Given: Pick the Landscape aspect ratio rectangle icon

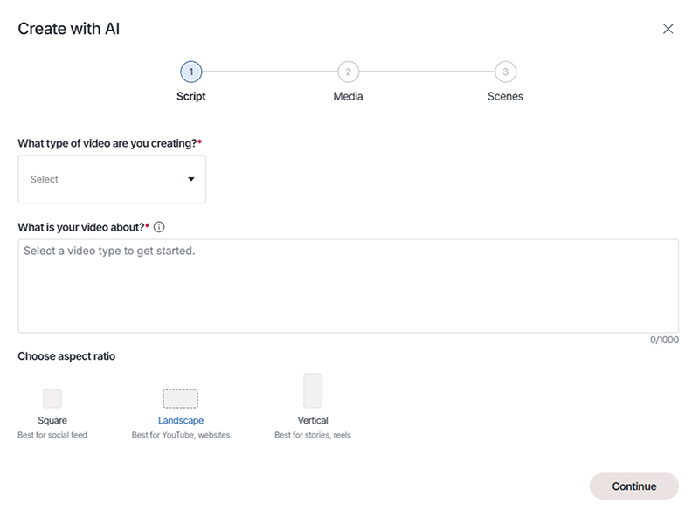Looking at the screenshot, I should (180, 399).
